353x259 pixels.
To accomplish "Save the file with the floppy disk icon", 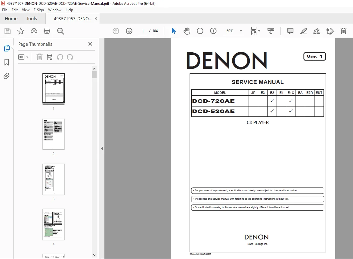I will coord(8,31).
